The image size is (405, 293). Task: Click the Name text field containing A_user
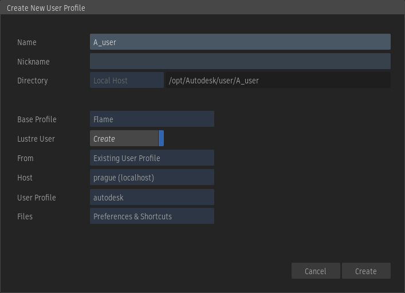click(240, 42)
